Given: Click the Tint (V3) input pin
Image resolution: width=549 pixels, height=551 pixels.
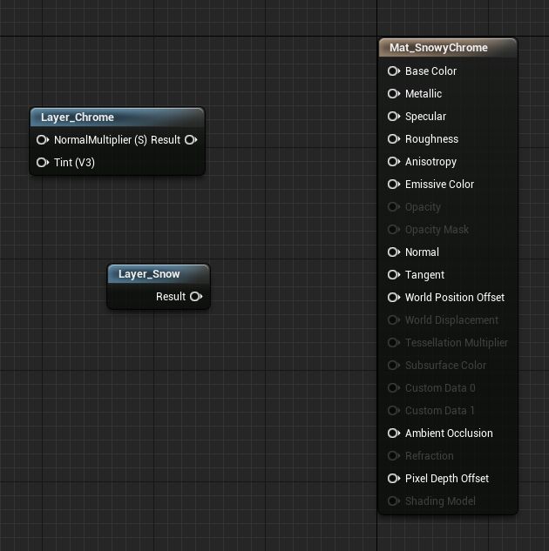Looking at the screenshot, I should 43,163.
